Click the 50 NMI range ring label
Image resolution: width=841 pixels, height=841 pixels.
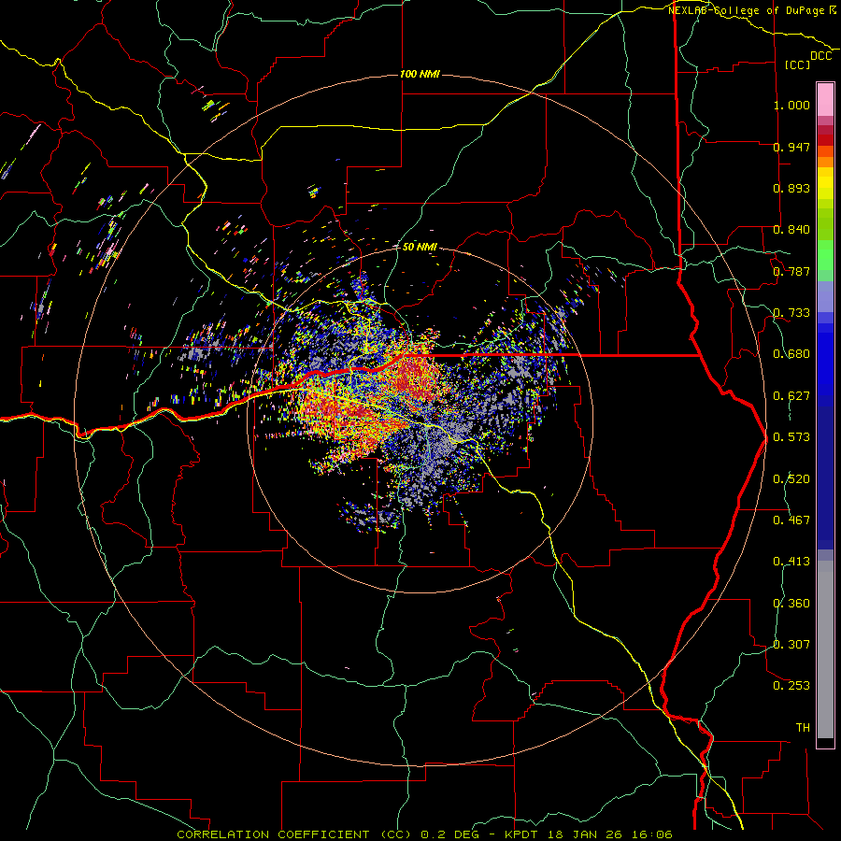420,247
